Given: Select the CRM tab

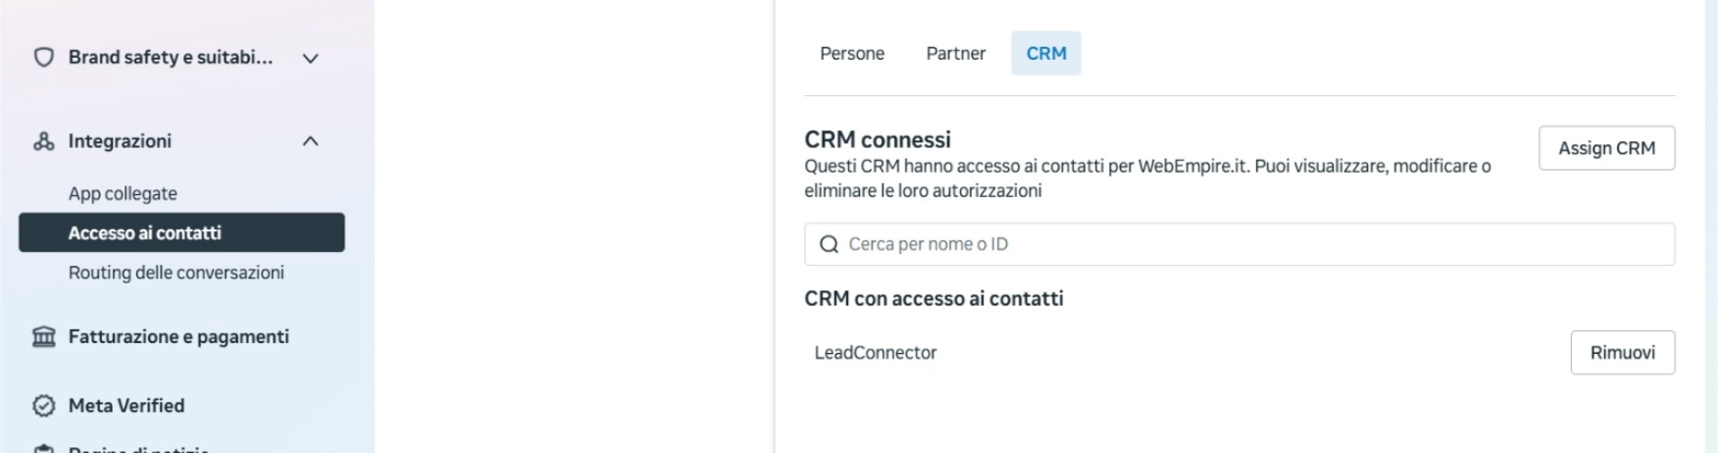Looking at the screenshot, I should click(x=1046, y=53).
